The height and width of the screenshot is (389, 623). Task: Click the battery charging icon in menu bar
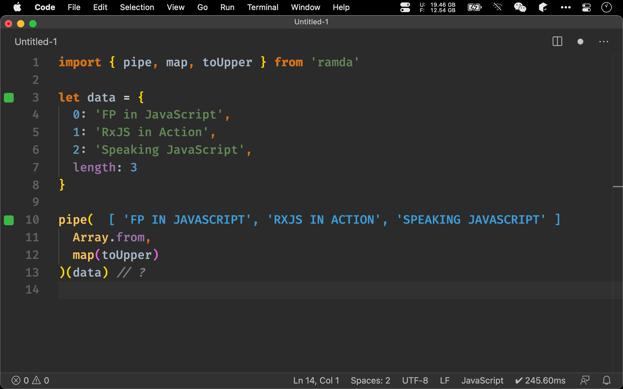point(475,7)
